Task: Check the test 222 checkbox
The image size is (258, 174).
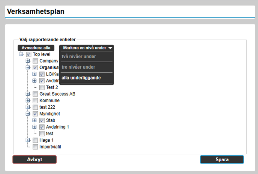Action: pos(35,107)
